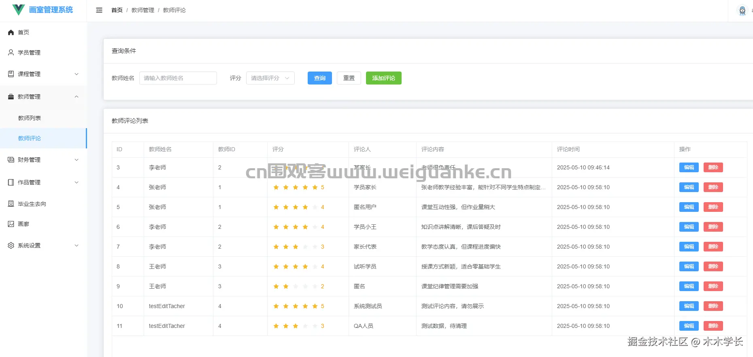
Task: Click comment text 课堂纪律管理需要加强
Action: click(x=450, y=286)
